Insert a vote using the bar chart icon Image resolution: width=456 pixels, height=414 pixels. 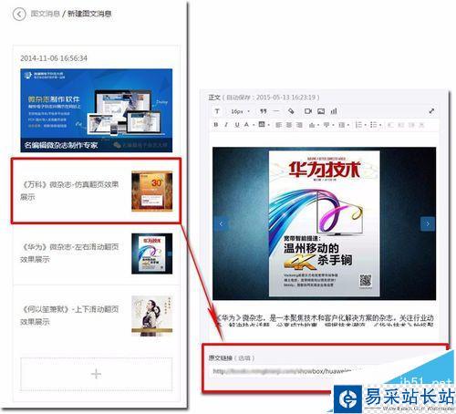334,111
